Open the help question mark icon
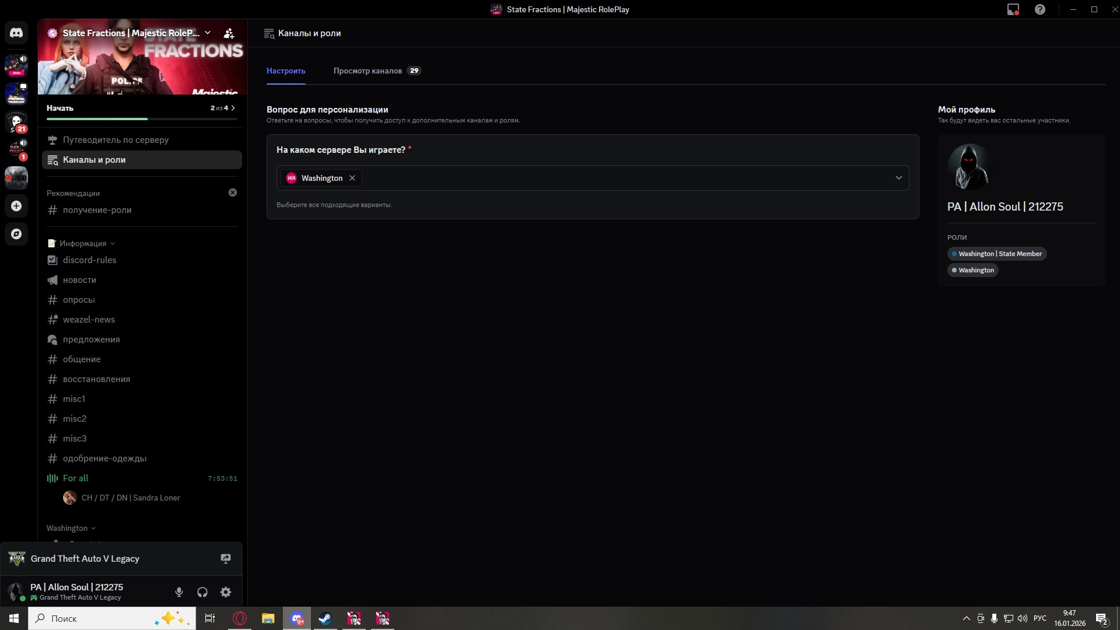This screenshot has height=630, width=1120. 1040,9
